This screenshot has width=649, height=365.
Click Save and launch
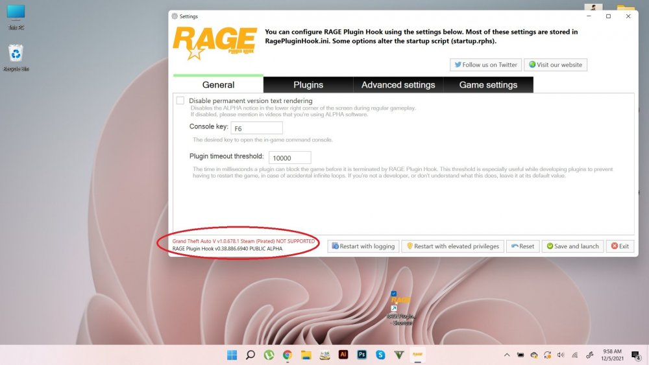573,246
